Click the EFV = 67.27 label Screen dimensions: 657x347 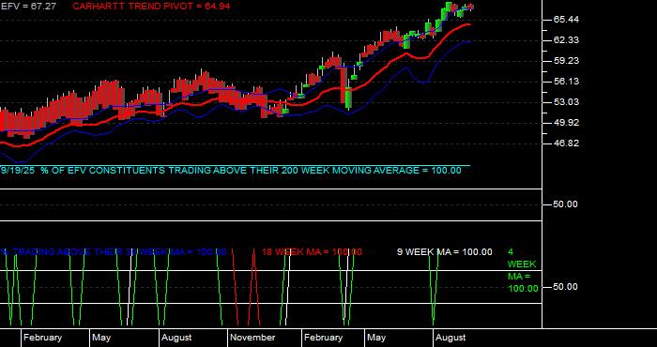pos(28,7)
